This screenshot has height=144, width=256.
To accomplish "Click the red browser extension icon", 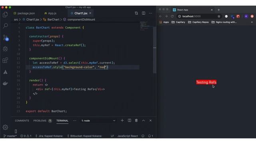I will [x=238, y=16].
